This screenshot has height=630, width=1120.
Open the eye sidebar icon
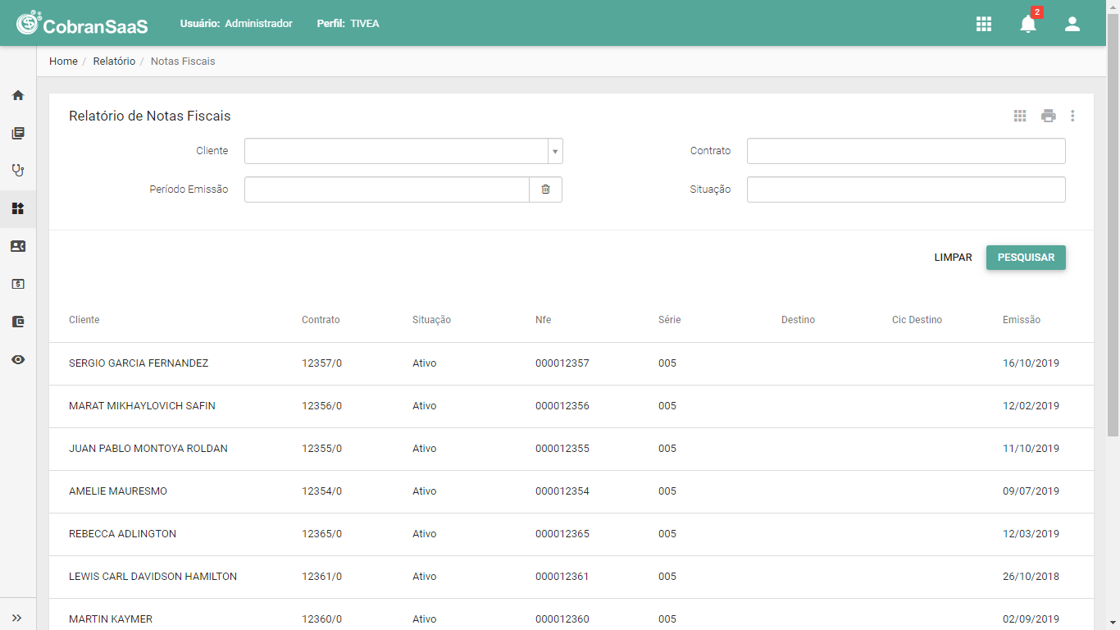[x=18, y=359]
